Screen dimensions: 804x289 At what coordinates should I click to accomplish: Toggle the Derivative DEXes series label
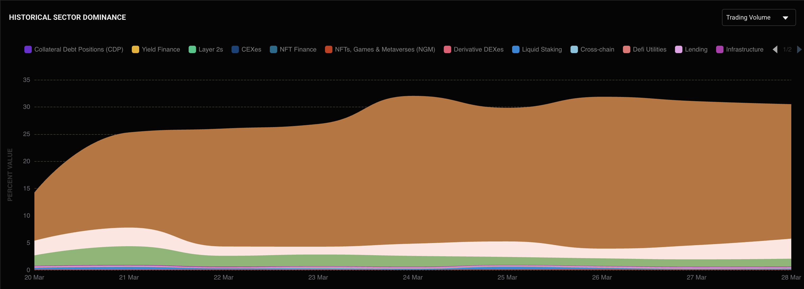click(478, 49)
